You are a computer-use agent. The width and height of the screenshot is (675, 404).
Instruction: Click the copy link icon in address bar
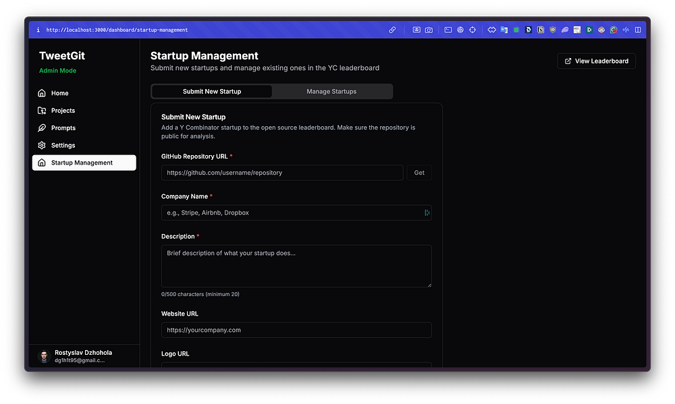(392, 30)
